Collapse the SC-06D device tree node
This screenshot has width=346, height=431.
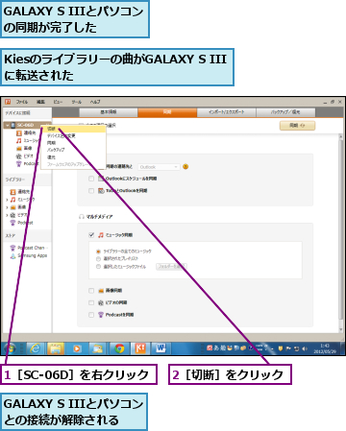(7, 125)
